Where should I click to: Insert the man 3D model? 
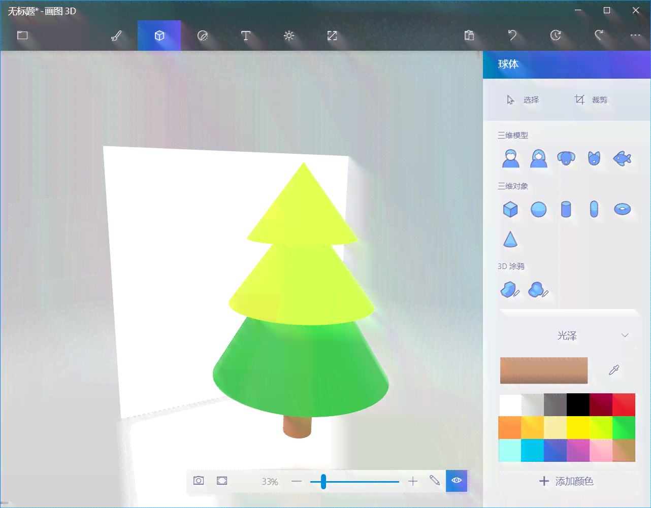point(511,158)
